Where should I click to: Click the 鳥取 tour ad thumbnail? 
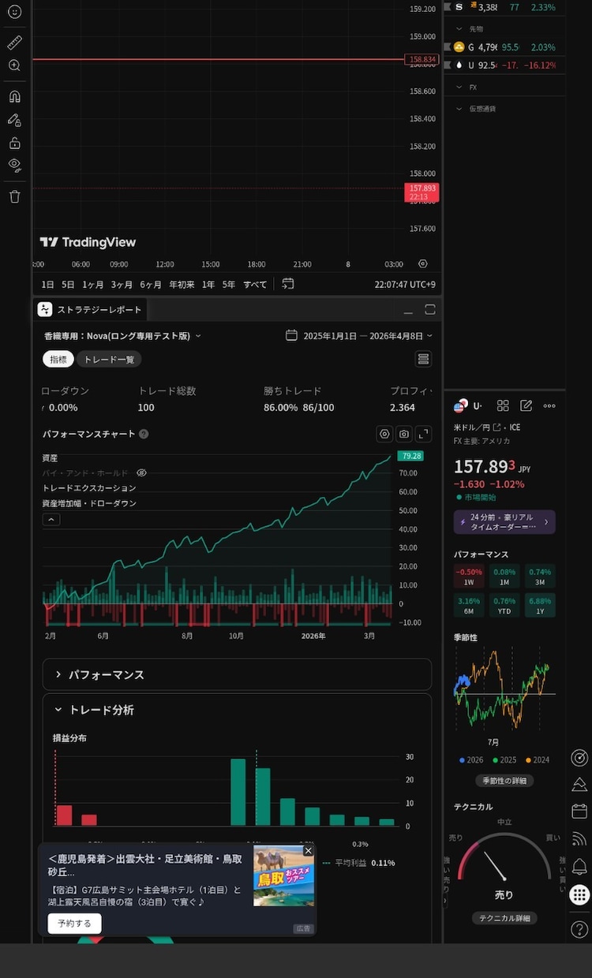[284, 875]
